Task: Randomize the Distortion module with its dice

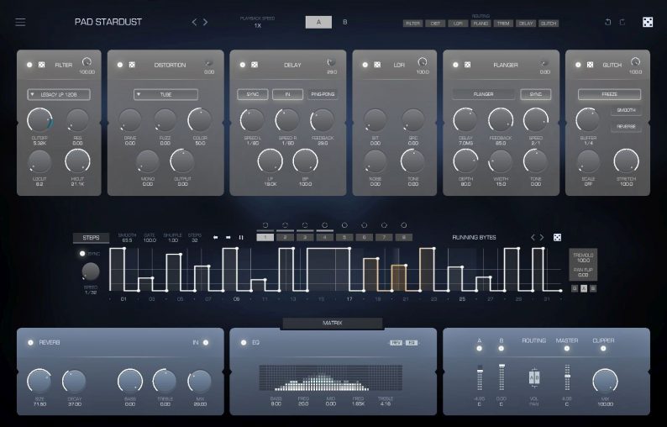Action: pos(132,65)
